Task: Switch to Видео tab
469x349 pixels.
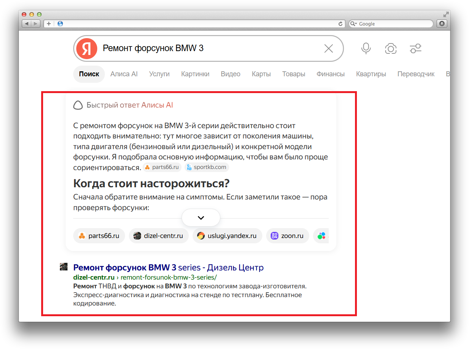Action: point(230,74)
